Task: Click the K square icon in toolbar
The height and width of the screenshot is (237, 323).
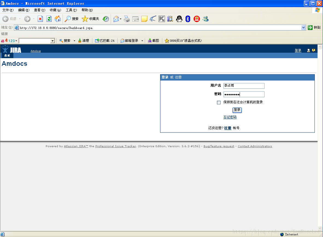Action: tap(162, 19)
